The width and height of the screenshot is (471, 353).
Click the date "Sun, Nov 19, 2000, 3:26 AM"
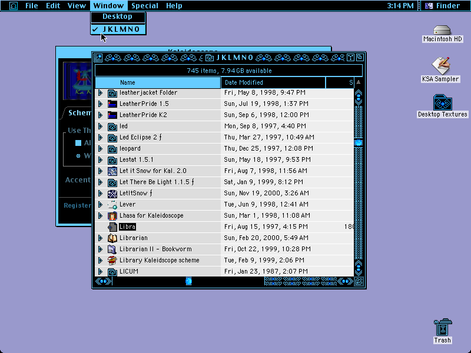pos(267,194)
